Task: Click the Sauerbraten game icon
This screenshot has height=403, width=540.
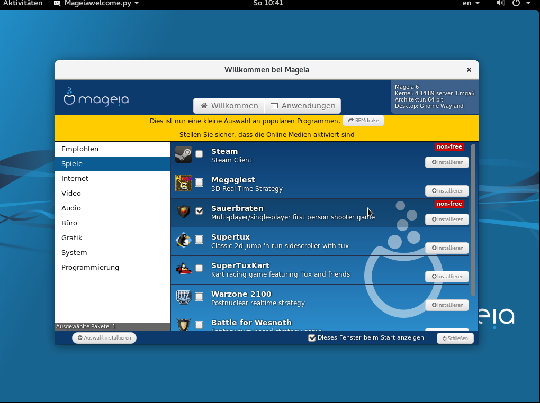Action: tap(184, 212)
